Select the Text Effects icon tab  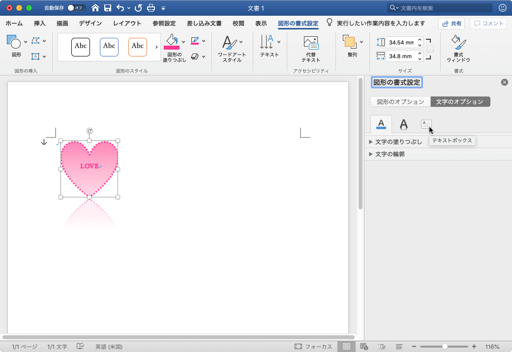pos(403,124)
